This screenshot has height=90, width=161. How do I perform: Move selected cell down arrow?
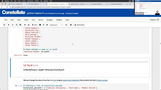[29, 25]
